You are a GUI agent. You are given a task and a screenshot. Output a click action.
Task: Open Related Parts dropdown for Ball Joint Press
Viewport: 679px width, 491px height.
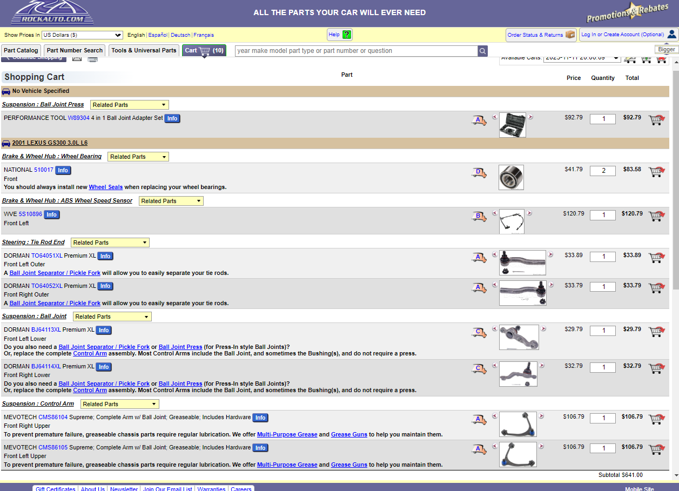tap(130, 105)
